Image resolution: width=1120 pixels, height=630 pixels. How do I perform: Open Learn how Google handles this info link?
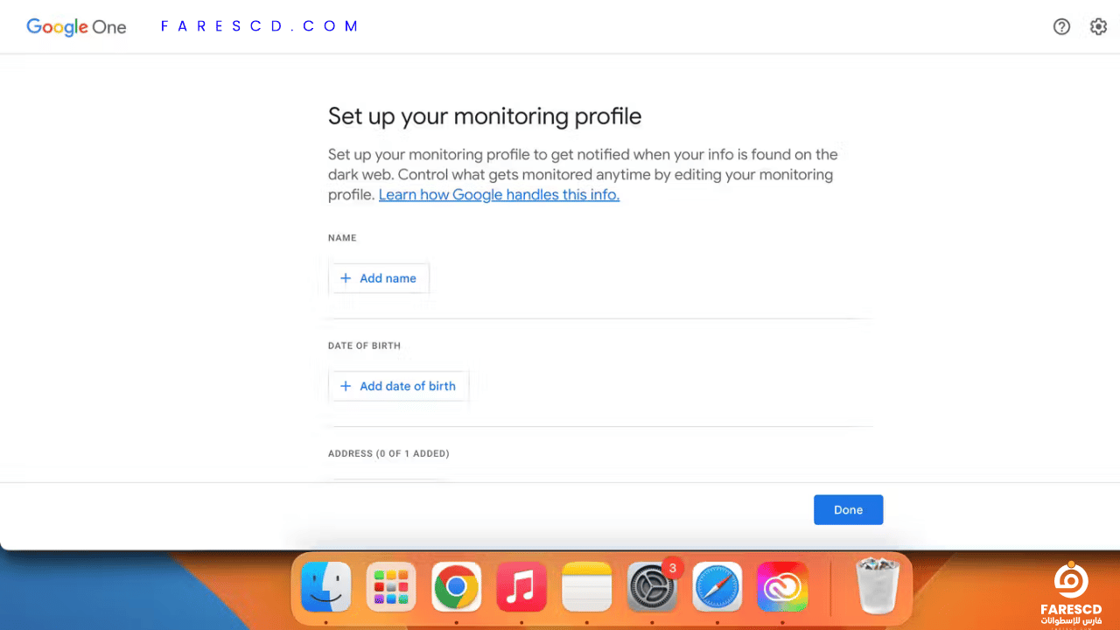499,194
